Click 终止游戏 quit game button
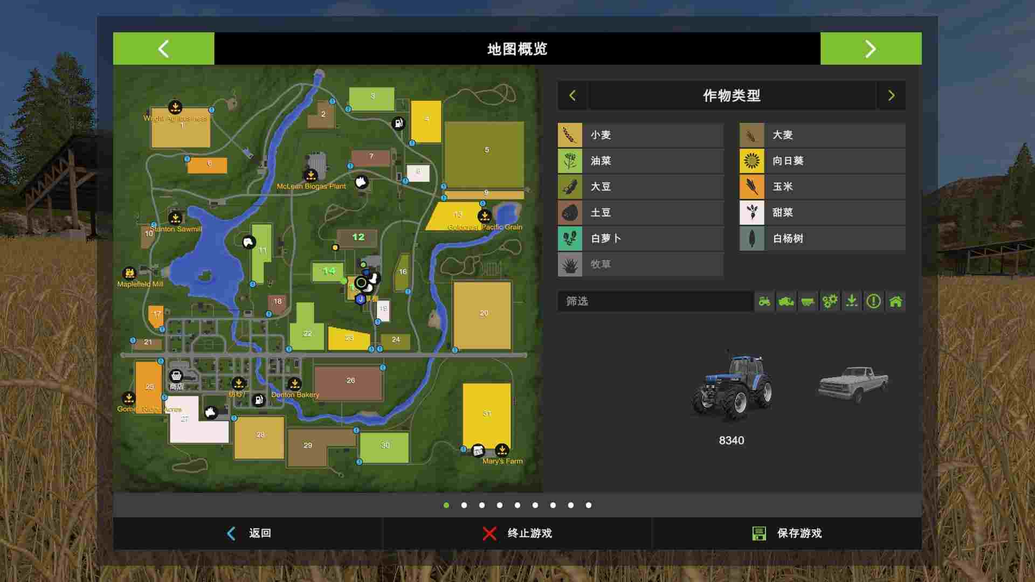The image size is (1035, 582). pyautogui.click(x=517, y=533)
